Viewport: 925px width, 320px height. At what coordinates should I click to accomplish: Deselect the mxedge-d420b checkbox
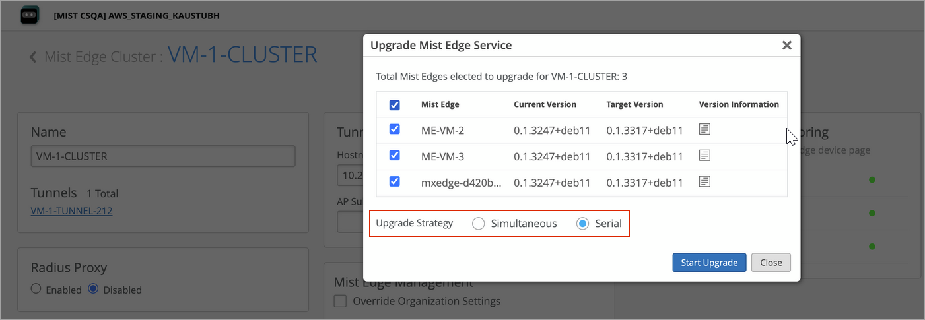coord(395,181)
